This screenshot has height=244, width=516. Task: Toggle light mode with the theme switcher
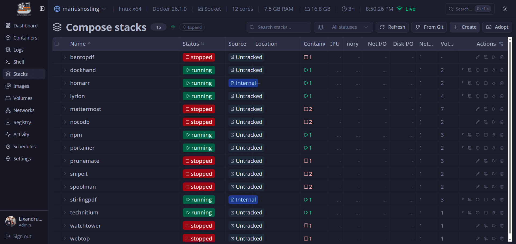(x=504, y=9)
